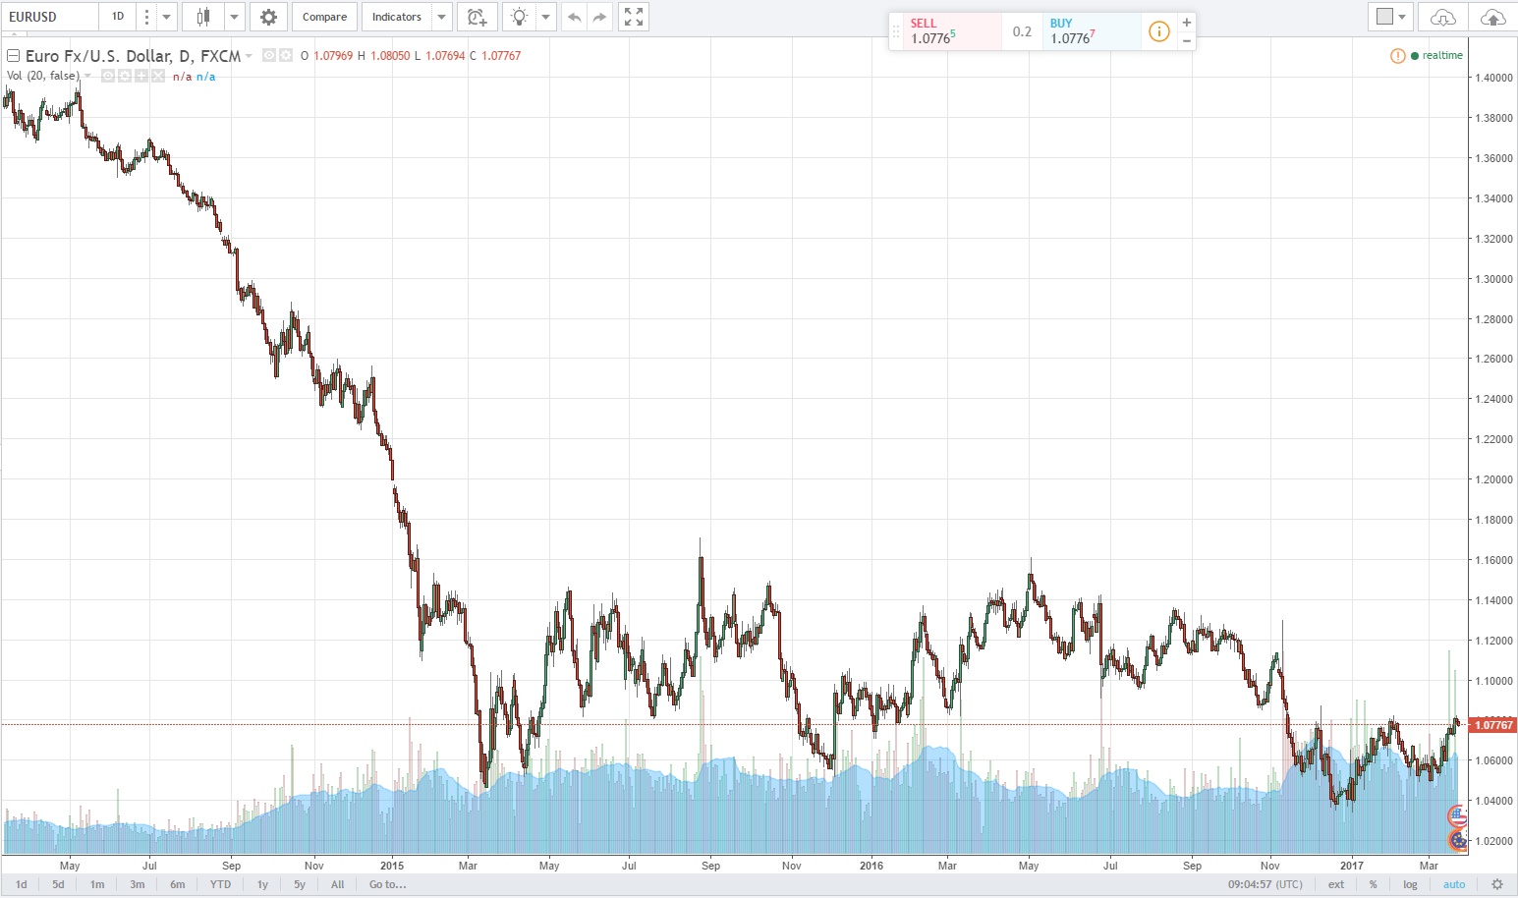Open candlestick chart style selector
This screenshot has width=1518, height=898.
coord(203,17)
